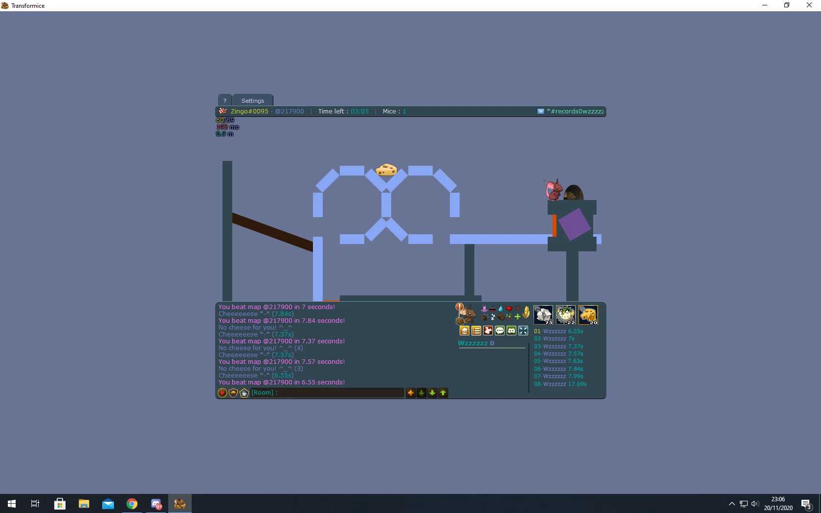Trigger the blue teardrop cry emote

coord(501,309)
